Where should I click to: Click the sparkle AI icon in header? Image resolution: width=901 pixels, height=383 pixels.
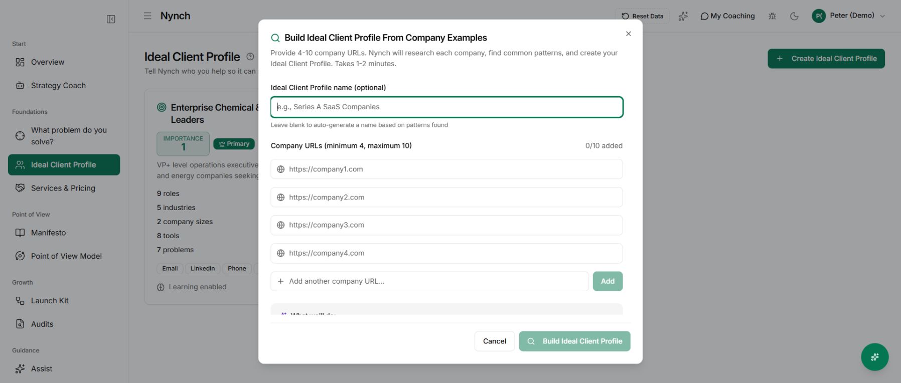point(683,16)
